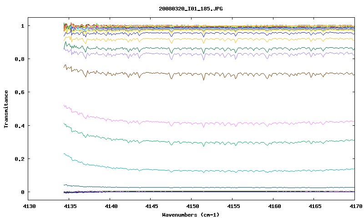The width and height of the screenshot is (364, 218).
Task: Click the y-axis value 0.8
Action: click(x=20, y=59)
